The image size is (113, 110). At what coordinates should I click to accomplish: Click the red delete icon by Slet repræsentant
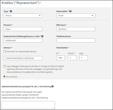click(4, 76)
